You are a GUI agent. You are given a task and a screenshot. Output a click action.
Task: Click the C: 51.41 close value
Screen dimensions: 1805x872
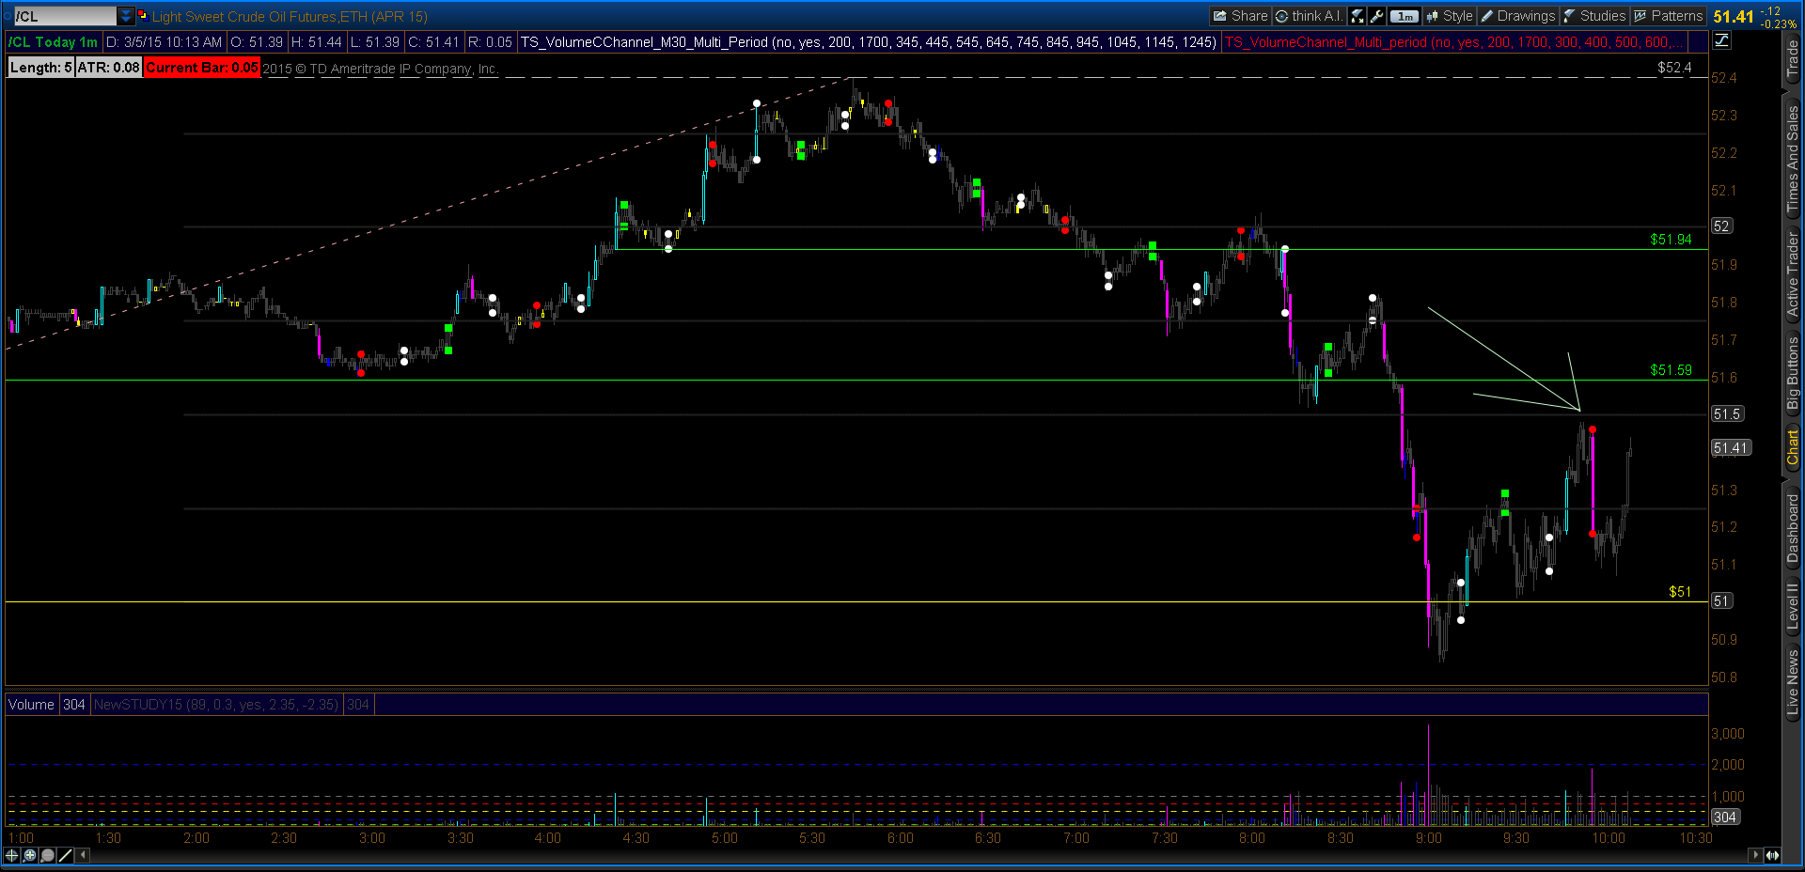[433, 42]
